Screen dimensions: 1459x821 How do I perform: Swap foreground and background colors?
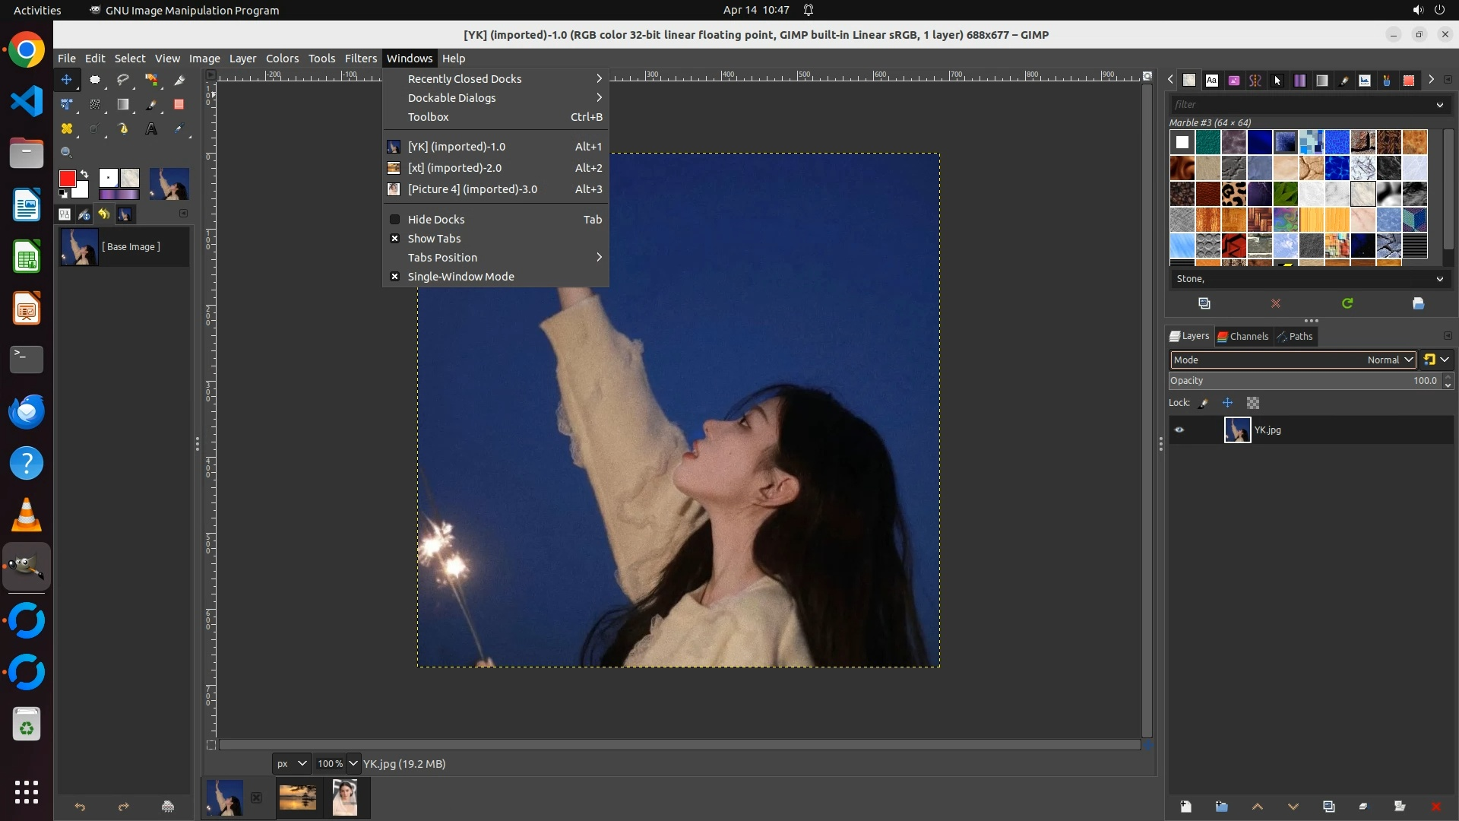tap(84, 174)
